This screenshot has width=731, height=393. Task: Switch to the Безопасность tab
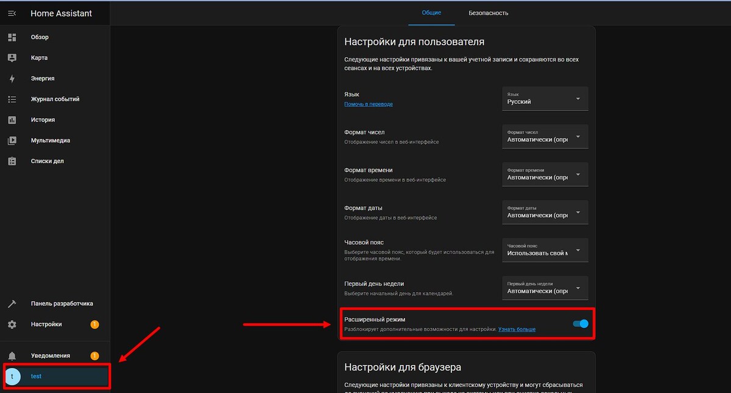tap(489, 13)
